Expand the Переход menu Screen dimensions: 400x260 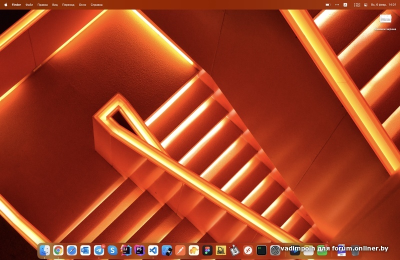click(x=68, y=4)
